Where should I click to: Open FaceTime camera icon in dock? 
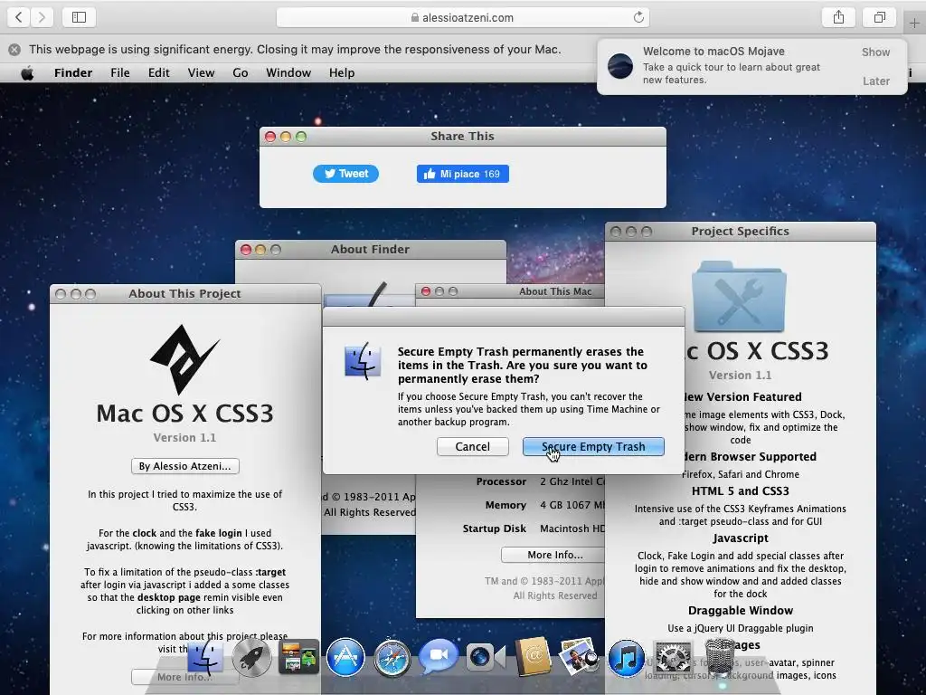pyautogui.click(x=486, y=657)
